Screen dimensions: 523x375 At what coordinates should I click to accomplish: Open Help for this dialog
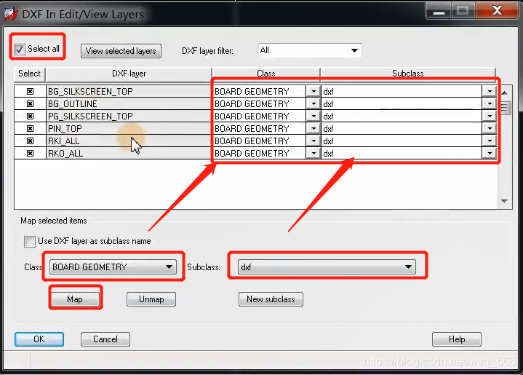tap(457, 339)
